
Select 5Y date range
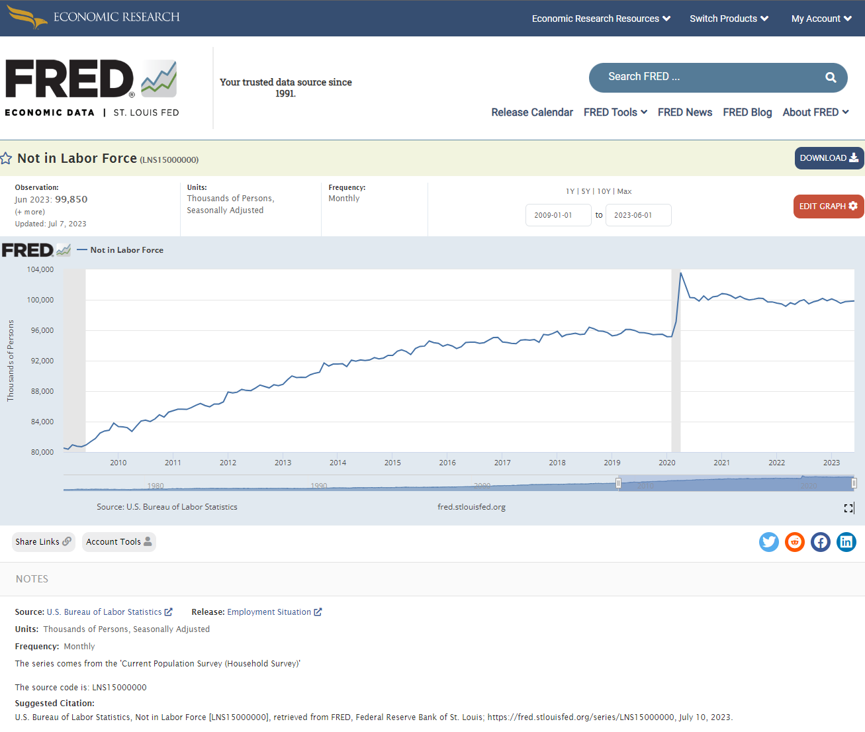pos(586,191)
